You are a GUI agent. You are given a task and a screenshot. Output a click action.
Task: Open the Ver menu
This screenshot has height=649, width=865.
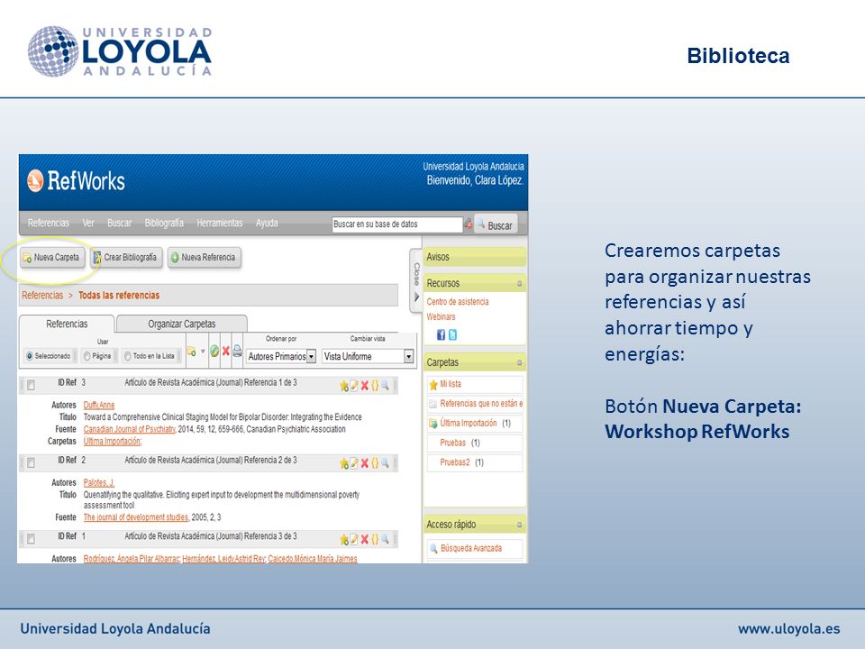point(88,223)
